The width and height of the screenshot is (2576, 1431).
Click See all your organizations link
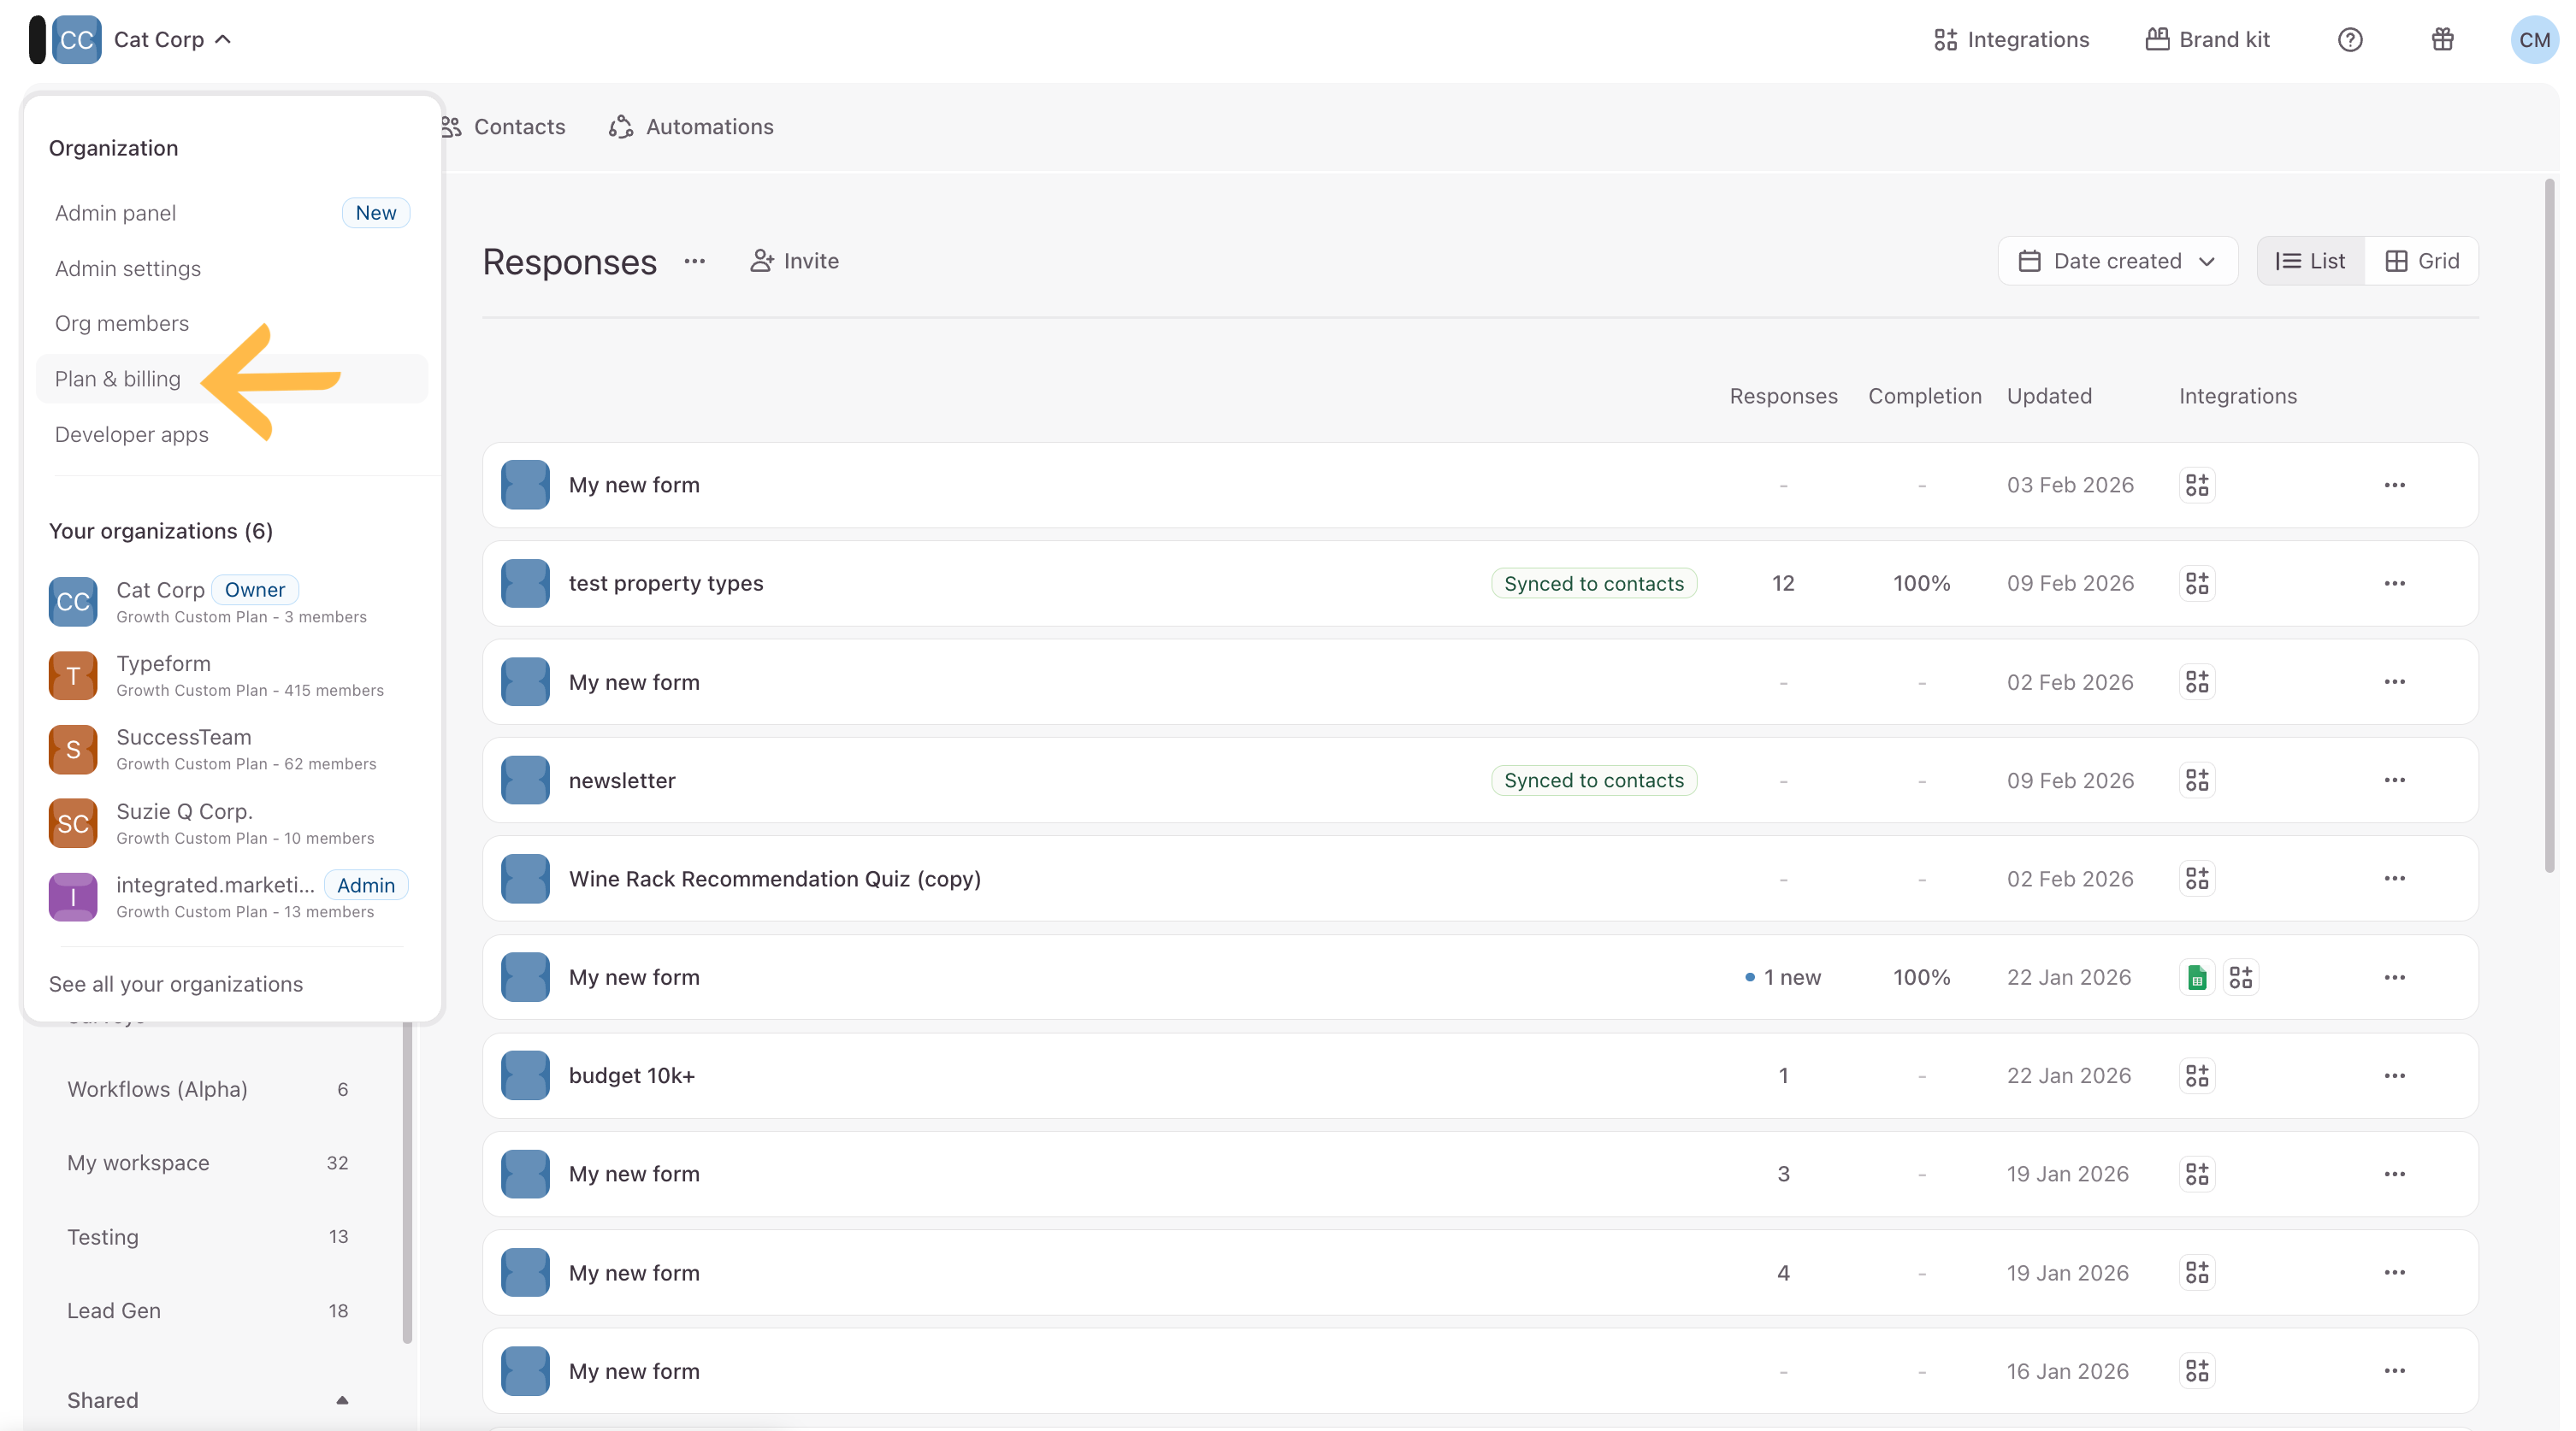pos(176,984)
